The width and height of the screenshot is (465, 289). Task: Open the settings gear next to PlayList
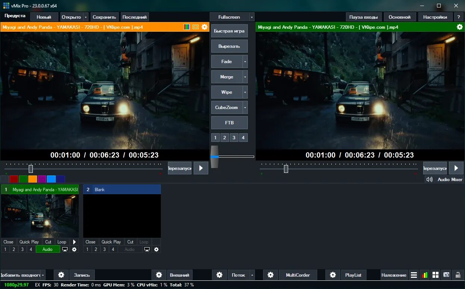pyautogui.click(x=333, y=275)
